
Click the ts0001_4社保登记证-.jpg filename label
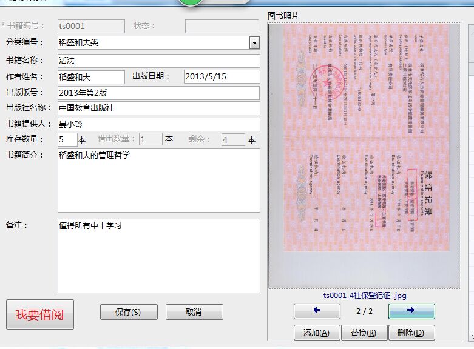[364, 296]
